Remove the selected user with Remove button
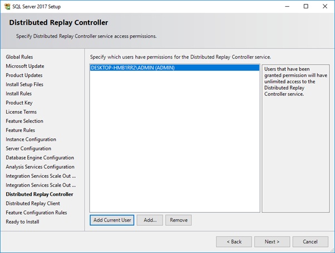Image resolution: width=335 pixels, height=253 pixels. [x=179, y=220]
